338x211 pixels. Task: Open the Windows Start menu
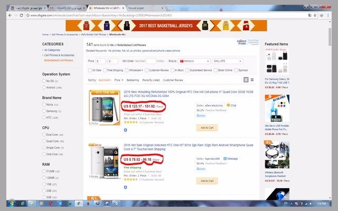pos(10,204)
